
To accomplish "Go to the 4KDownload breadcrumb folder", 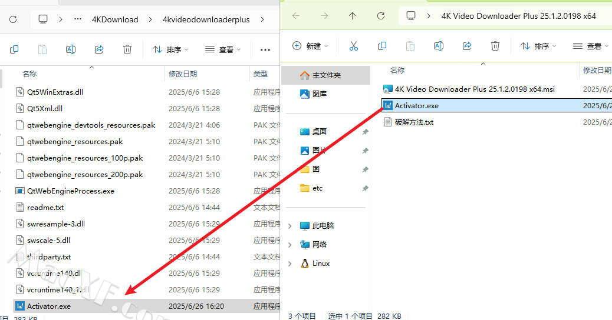I will (115, 19).
